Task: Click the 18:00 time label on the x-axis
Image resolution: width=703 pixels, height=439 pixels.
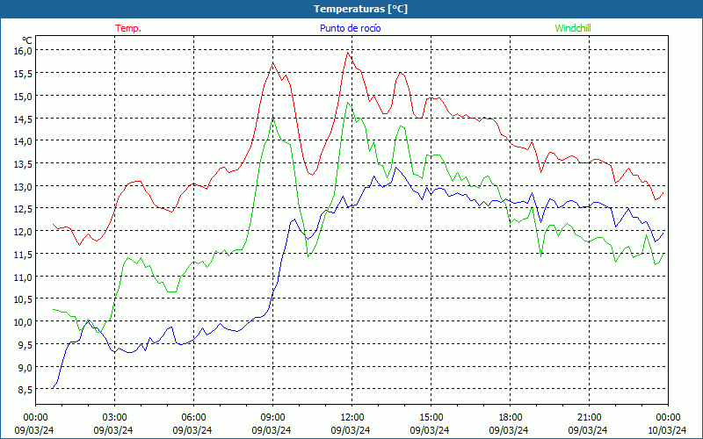Action: pyautogui.click(x=511, y=417)
